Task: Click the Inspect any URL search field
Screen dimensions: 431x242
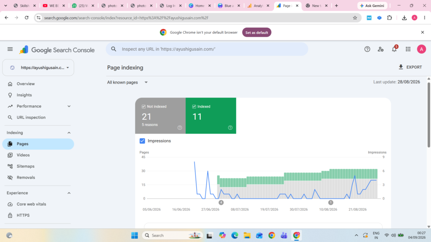Action: pyautogui.click(x=207, y=49)
